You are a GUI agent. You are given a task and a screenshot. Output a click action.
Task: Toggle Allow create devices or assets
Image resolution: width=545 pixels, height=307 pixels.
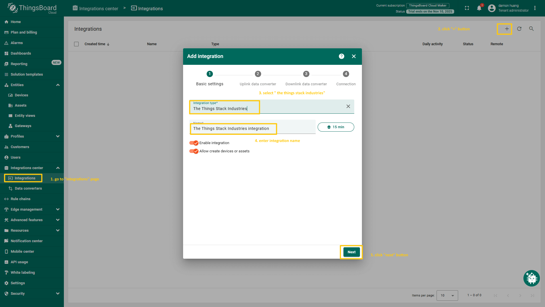[x=194, y=151]
